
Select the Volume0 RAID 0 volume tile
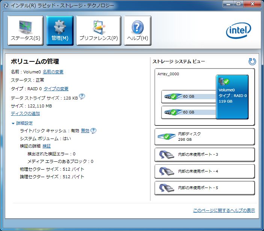coord(232,97)
